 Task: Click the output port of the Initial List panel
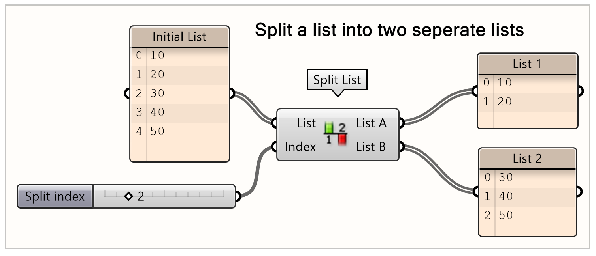coord(232,93)
